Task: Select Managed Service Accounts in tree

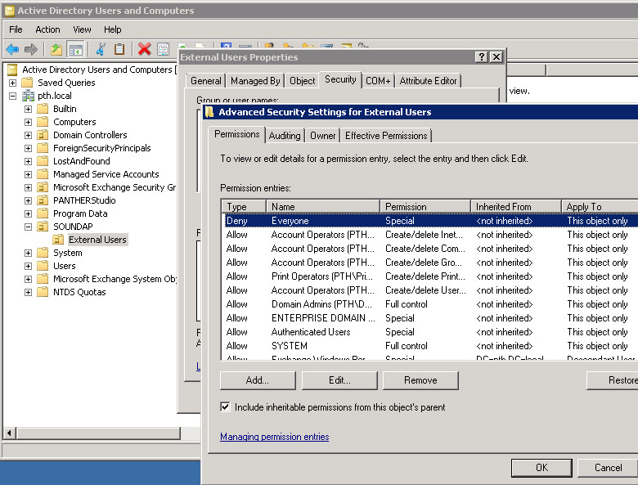Action: pyautogui.click(x=106, y=174)
